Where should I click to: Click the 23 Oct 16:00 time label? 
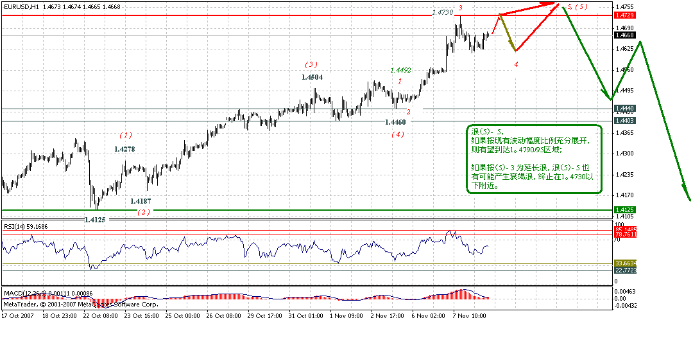[x=141, y=316]
